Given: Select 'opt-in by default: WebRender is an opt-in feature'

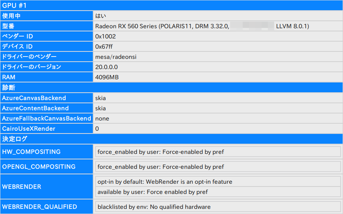Looking at the screenshot, I should (x=218, y=182).
